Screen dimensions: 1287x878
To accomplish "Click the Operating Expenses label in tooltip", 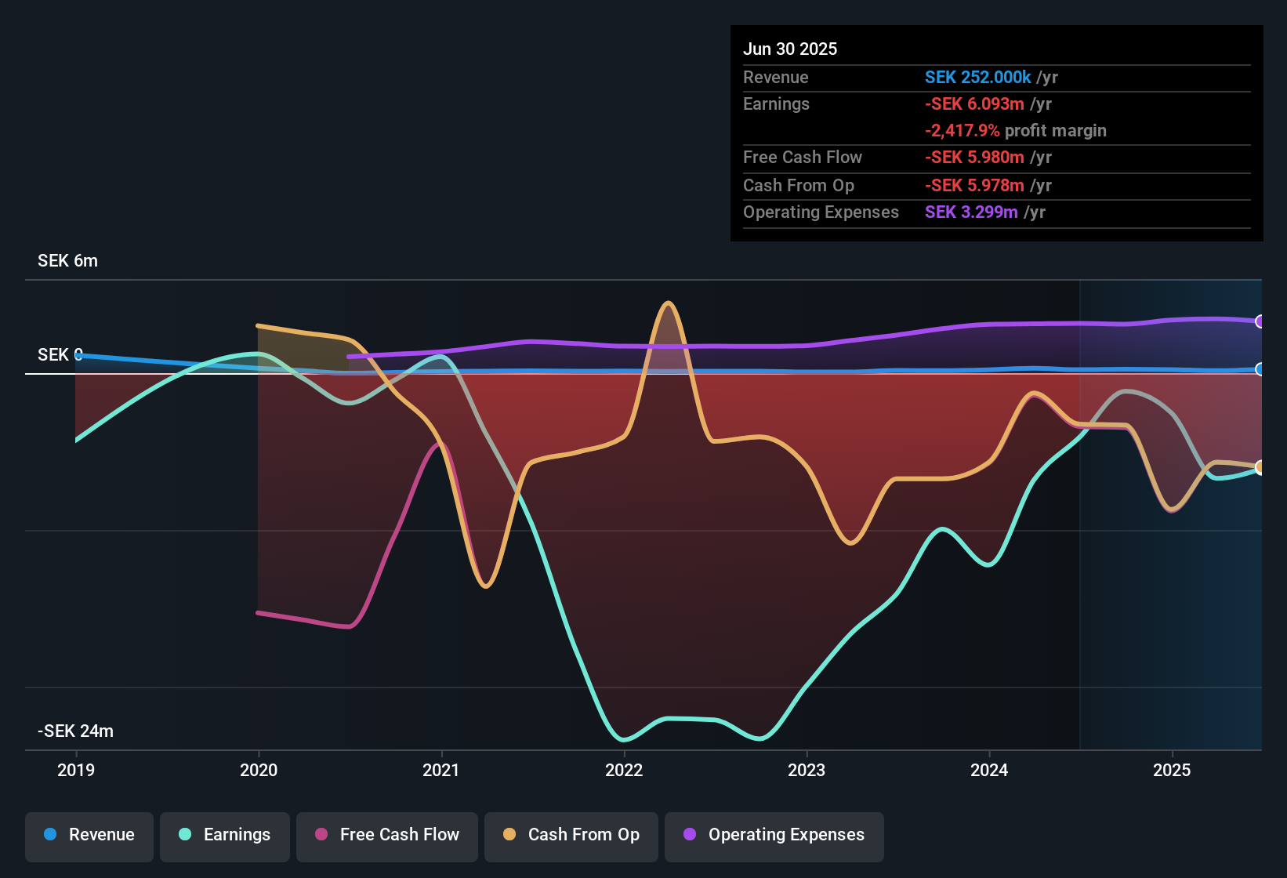I will tap(821, 212).
